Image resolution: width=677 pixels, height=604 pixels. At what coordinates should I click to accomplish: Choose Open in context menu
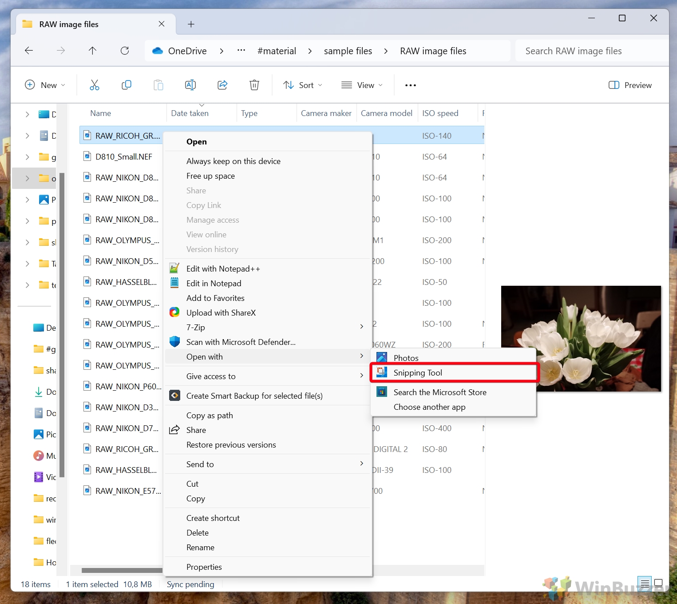268,141
